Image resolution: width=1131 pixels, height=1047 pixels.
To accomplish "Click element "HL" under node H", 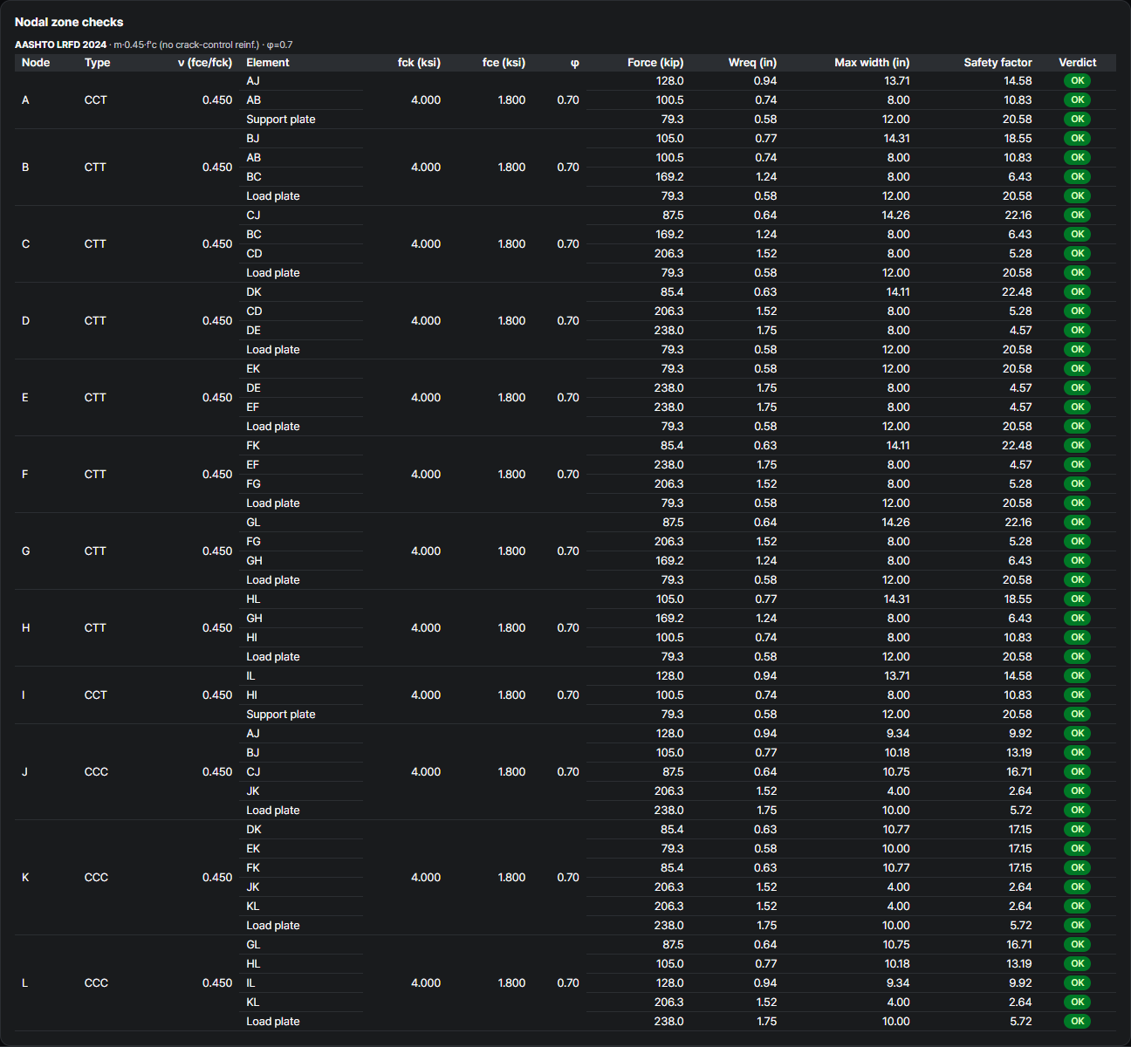I will pyautogui.click(x=253, y=599).
